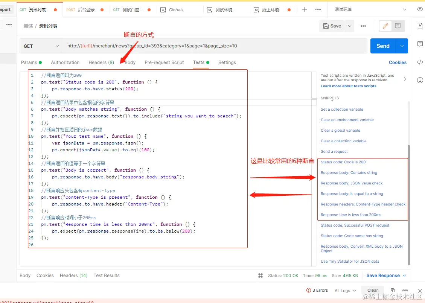Switch to comment mode icon
This screenshot has width=425, height=303.
(x=398, y=26)
